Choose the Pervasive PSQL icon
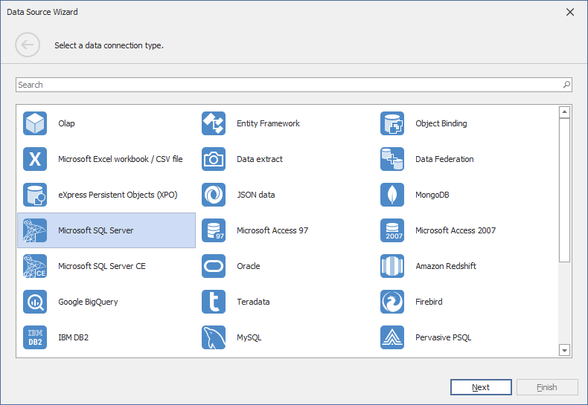The width and height of the screenshot is (588, 405). pyautogui.click(x=392, y=337)
